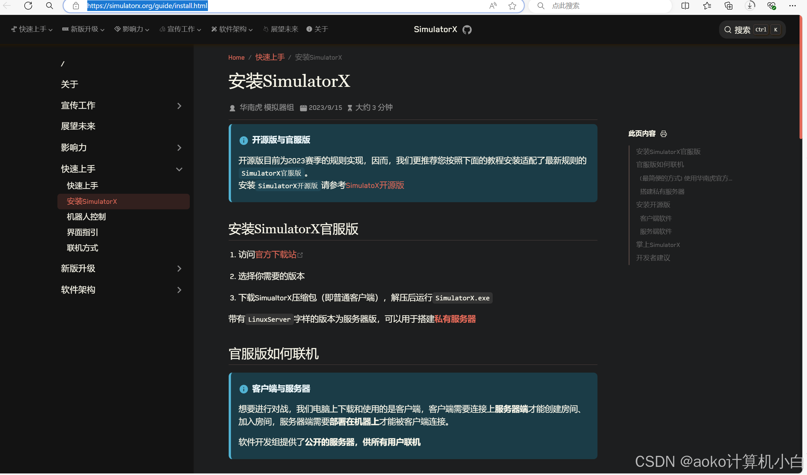Screen dimensions: 807x475
Task: Expand 软件架构 sidebar section
Action: tap(179, 290)
